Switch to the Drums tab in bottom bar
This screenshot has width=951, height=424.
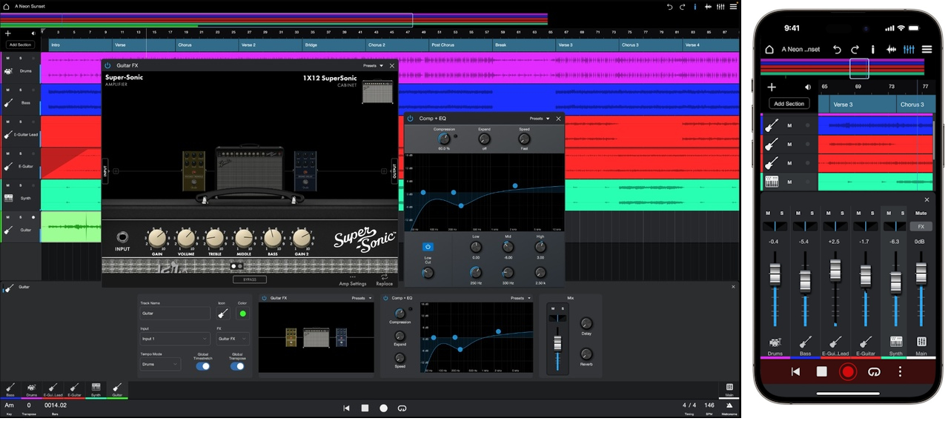click(32, 389)
